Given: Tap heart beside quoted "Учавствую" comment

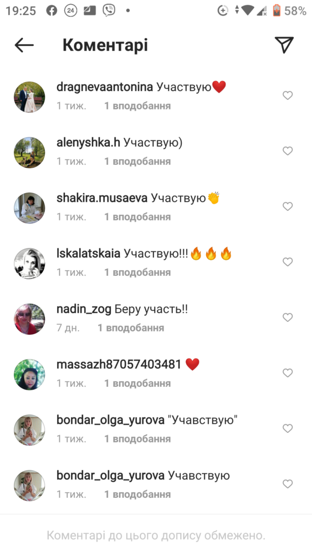Looking at the screenshot, I should click(x=288, y=428).
